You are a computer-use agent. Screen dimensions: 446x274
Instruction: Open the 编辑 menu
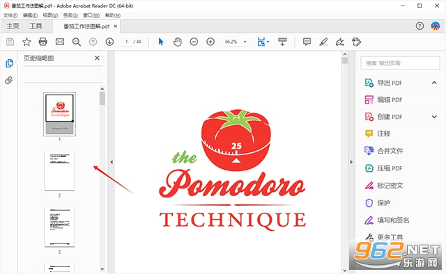click(x=30, y=15)
